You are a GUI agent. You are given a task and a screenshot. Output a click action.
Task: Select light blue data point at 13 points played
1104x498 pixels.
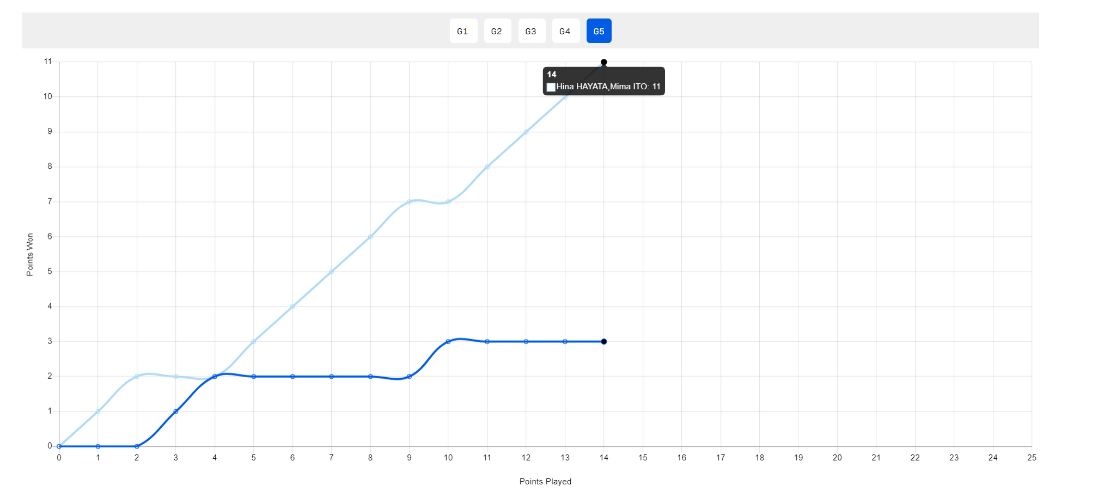(565, 97)
